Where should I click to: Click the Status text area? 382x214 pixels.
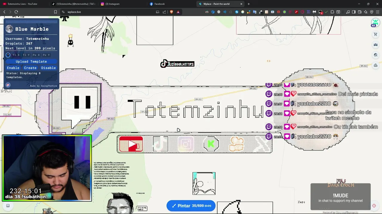(31, 75)
